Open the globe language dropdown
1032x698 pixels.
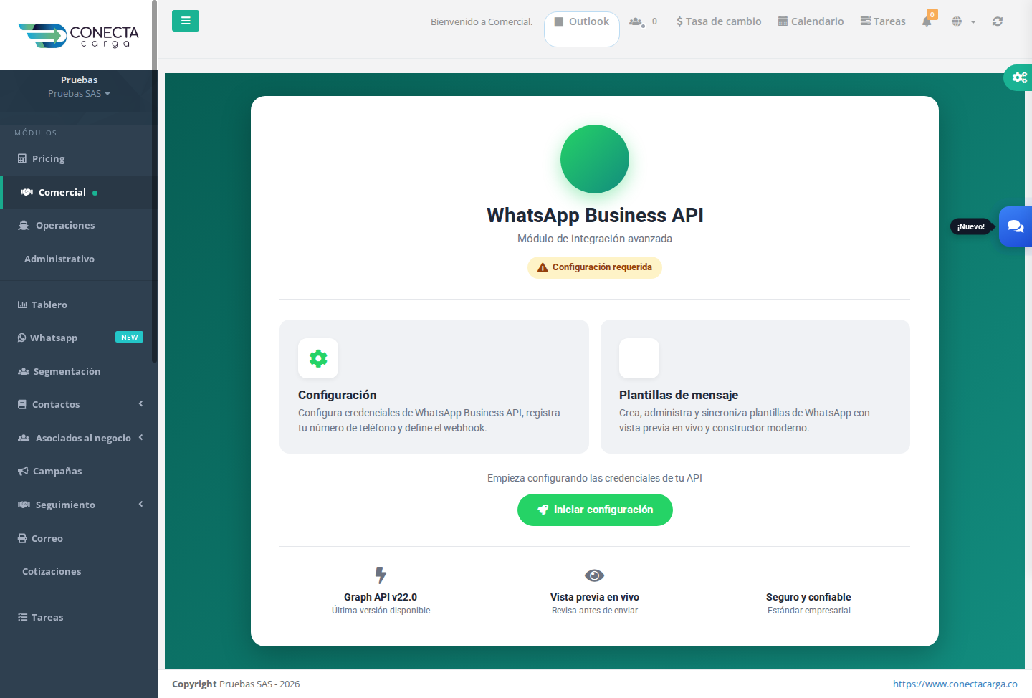(x=963, y=21)
